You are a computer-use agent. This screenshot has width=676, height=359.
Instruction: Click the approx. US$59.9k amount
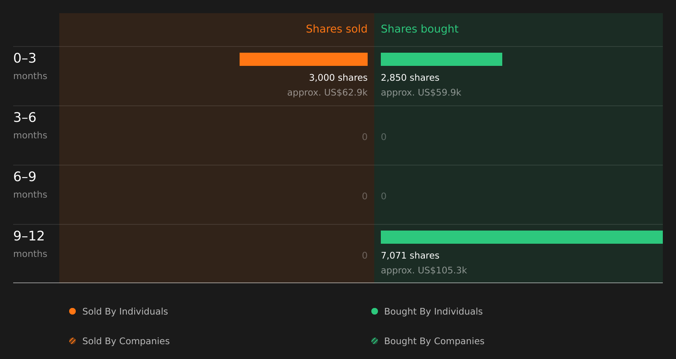tap(421, 93)
